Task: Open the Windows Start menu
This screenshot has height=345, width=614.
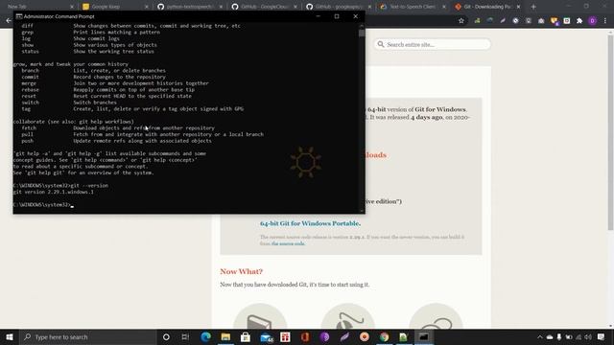Action: tap(10, 336)
